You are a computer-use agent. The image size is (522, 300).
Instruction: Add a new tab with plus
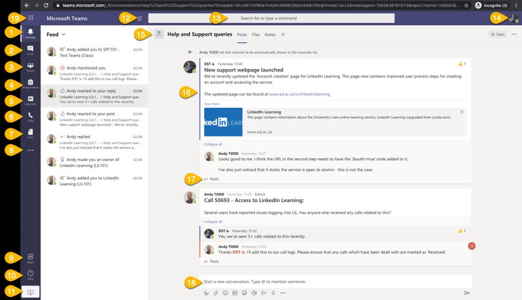click(x=282, y=34)
